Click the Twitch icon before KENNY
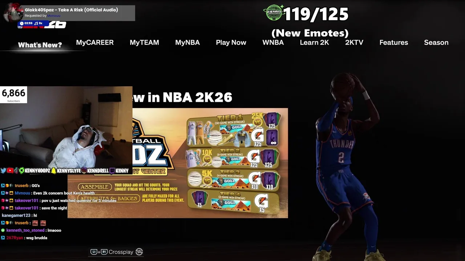This screenshot has width=465, height=261. point(112,170)
